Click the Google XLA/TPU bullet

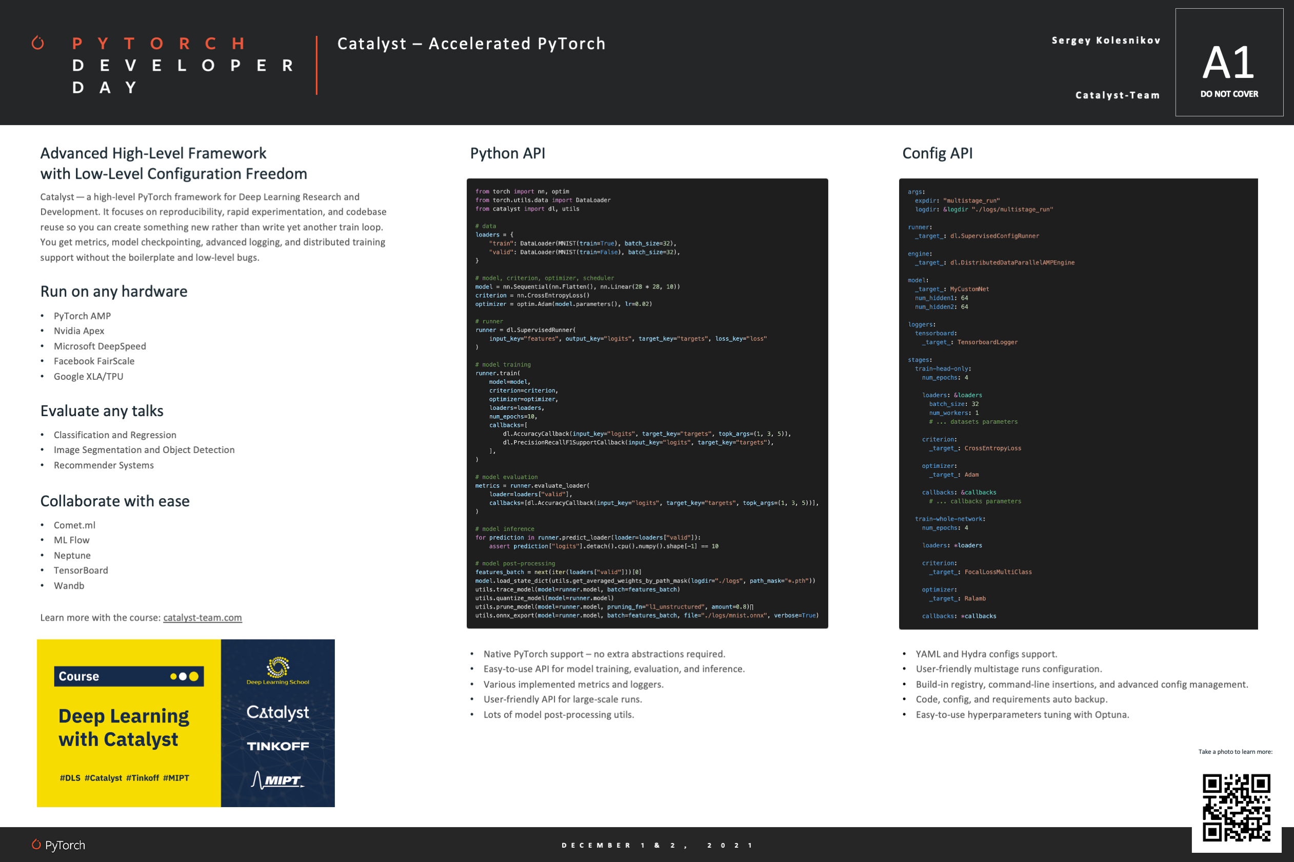[x=88, y=377]
